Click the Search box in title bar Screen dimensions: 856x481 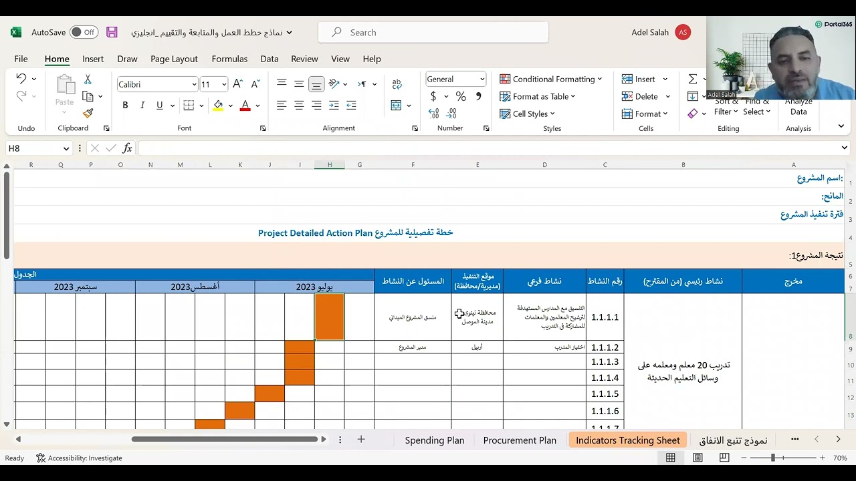coord(433,32)
